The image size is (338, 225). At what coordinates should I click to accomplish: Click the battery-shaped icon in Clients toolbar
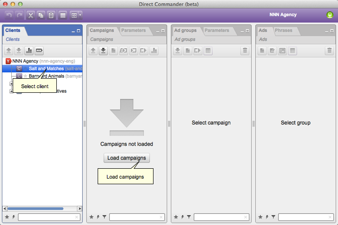pos(39,51)
